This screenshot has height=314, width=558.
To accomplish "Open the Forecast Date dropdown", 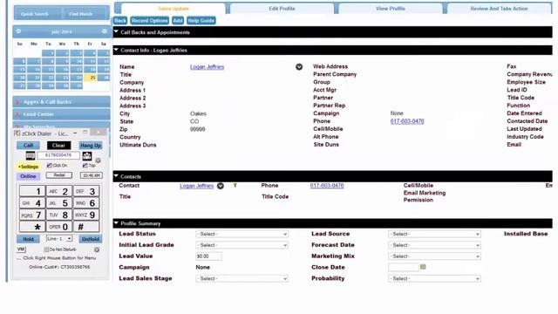I will click(434, 245).
